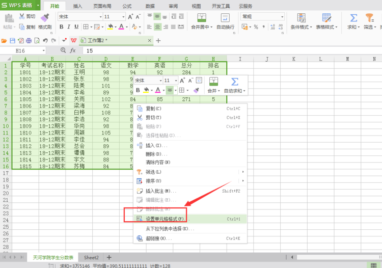
Task: Open the Sheet2 worksheet tab
Action: pyautogui.click(x=91, y=257)
